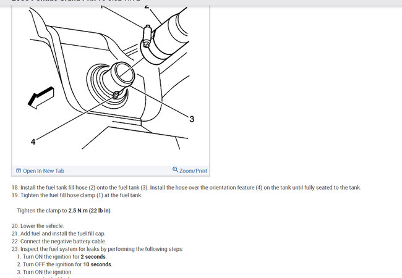402x278 pixels.
Task: Click step 21 Add fuel text
Action: 58,234
